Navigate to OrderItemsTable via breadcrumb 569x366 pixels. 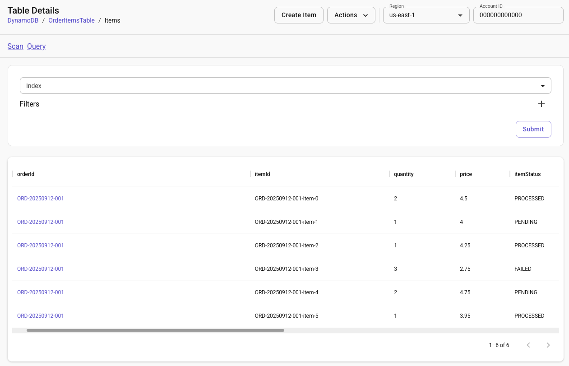point(71,20)
